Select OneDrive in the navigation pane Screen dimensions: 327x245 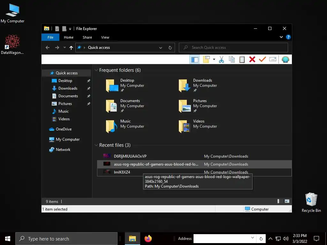click(64, 129)
